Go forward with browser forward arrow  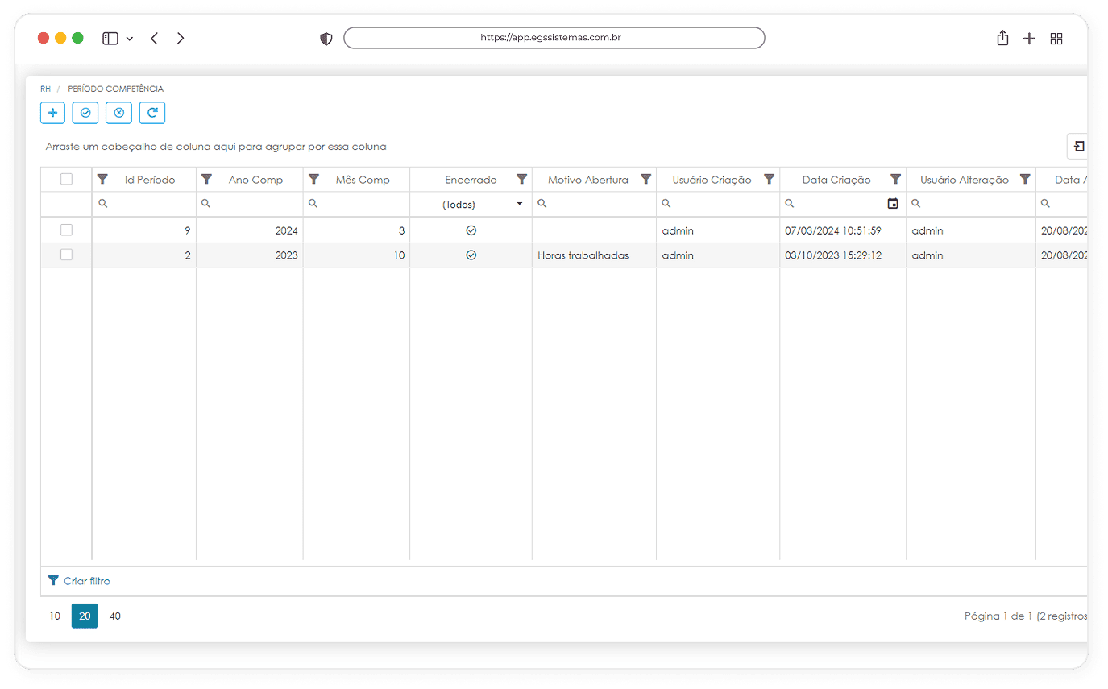(x=181, y=38)
